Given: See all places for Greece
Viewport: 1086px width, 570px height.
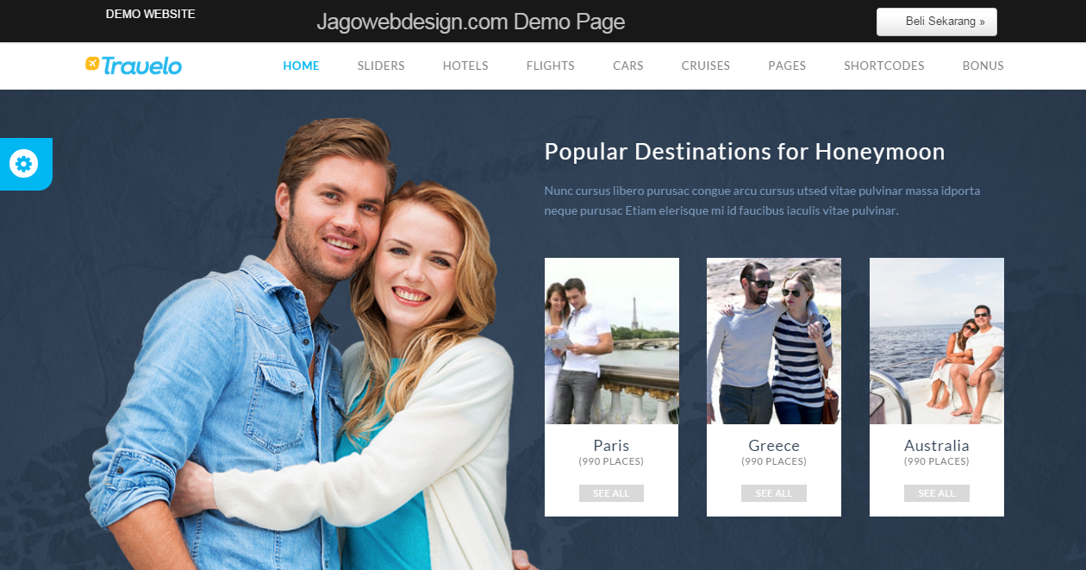Looking at the screenshot, I should tap(774, 493).
